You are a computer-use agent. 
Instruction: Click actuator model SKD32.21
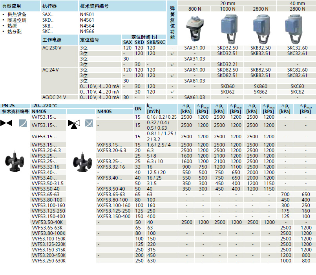click(228, 64)
